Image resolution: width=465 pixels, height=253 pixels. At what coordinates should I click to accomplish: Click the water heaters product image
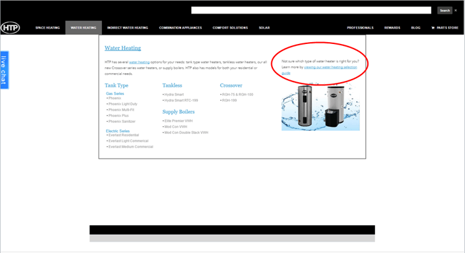tap(320, 107)
